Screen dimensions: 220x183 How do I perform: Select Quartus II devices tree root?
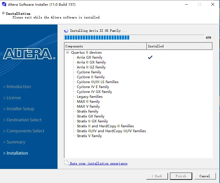coord(86,53)
